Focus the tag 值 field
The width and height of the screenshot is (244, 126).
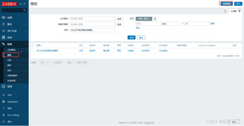click(197, 23)
